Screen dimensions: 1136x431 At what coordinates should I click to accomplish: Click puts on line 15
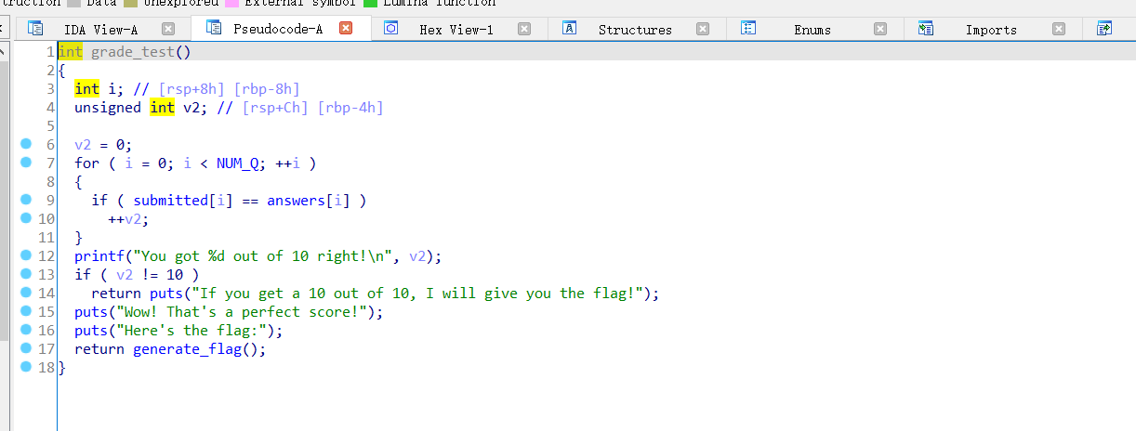coord(91,312)
